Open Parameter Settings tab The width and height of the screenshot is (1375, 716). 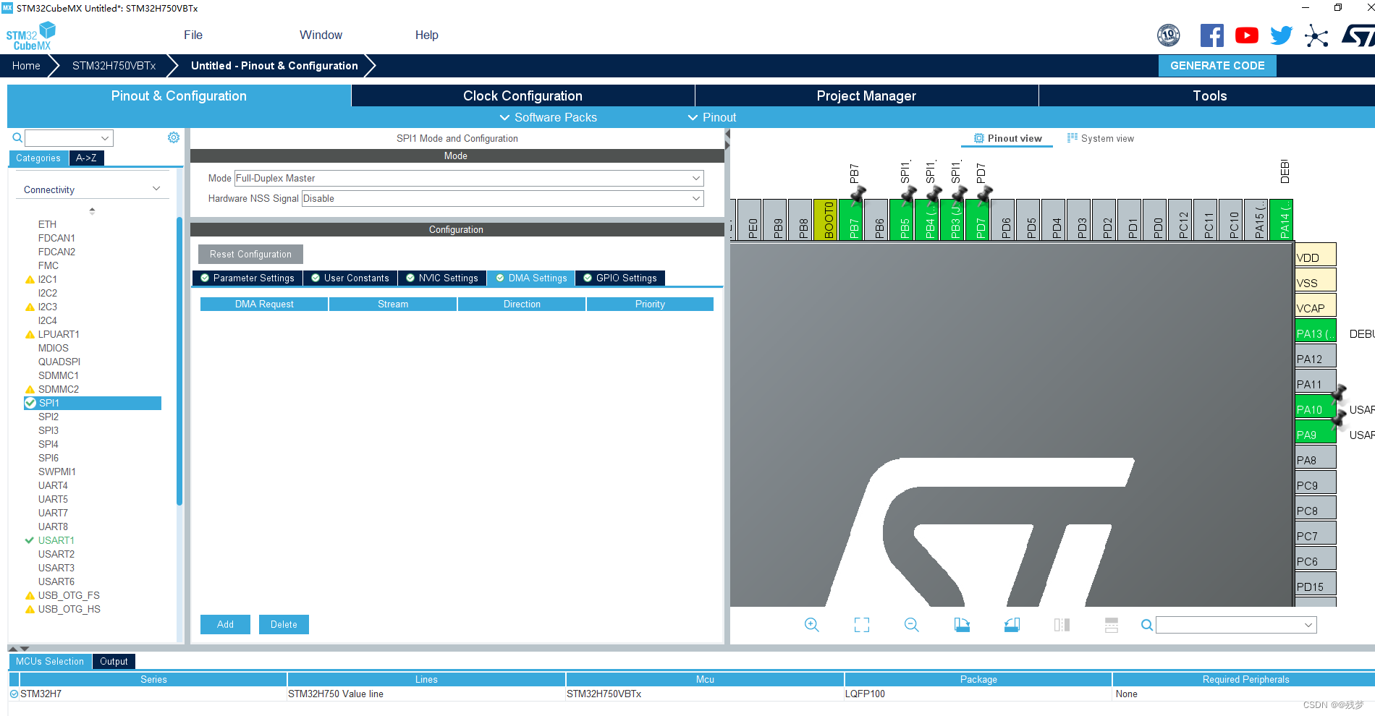[247, 278]
